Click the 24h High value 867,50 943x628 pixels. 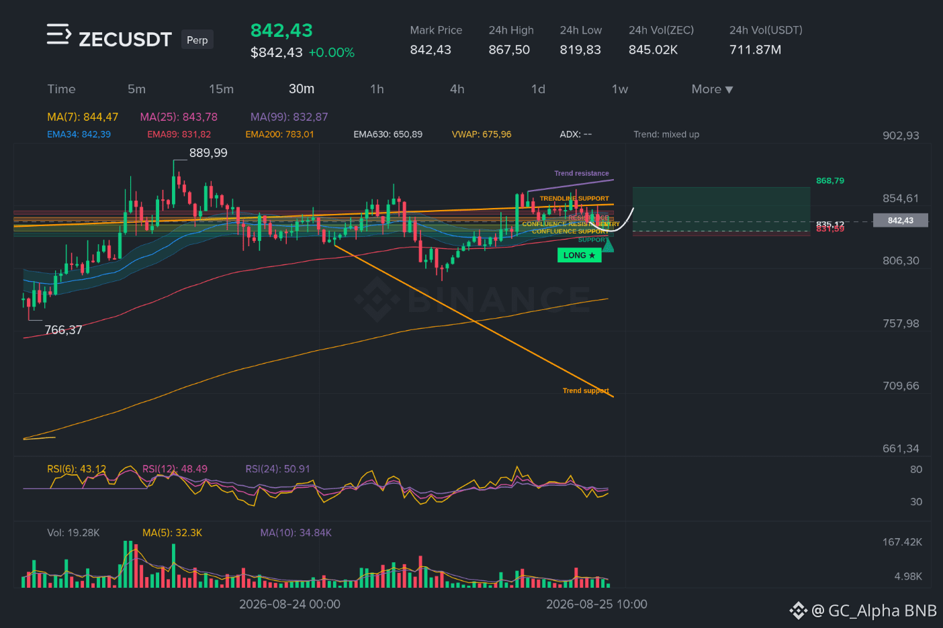(509, 50)
